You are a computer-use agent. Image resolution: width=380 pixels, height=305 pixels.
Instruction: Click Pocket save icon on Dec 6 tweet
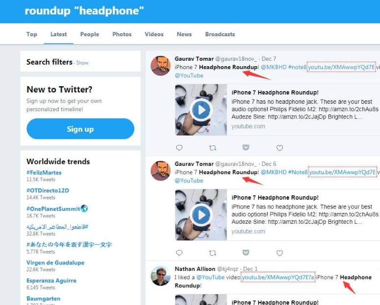click(246, 253)
